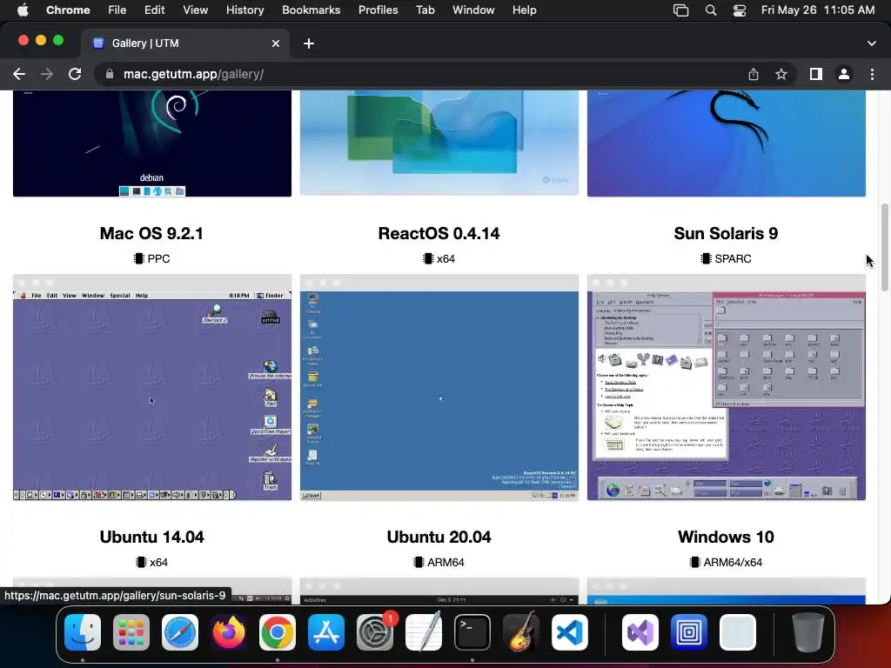Go back to the previous page
Viewport: 891px width, 668px height.
[19, 74]
